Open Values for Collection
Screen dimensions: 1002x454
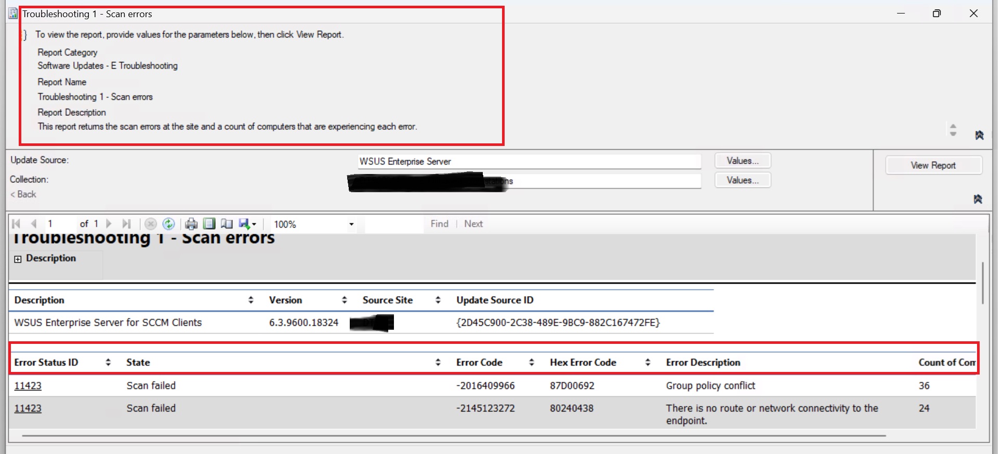(743, 180)
